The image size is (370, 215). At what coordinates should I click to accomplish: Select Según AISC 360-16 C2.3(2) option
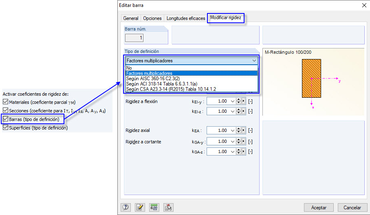tap(192, 79)
